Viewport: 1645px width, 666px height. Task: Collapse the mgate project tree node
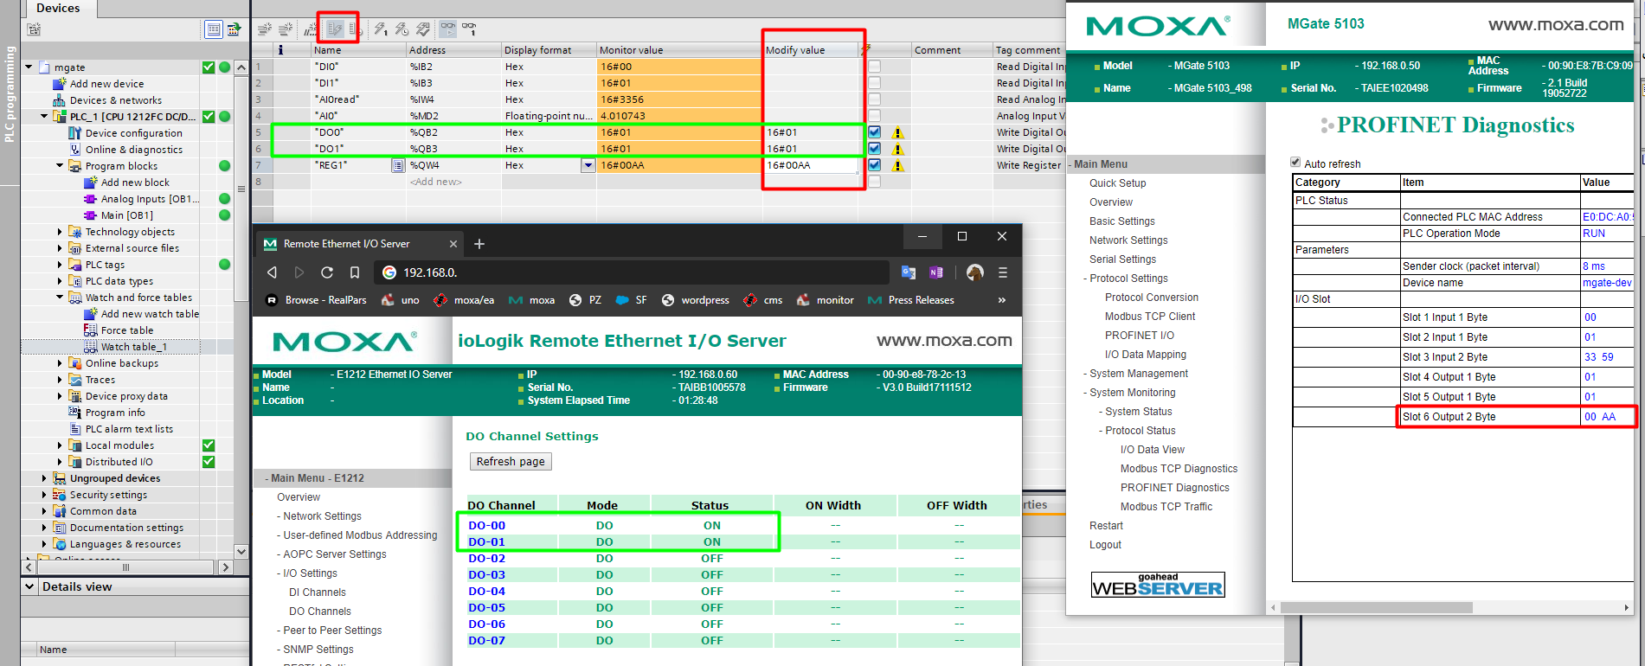(x=29, y=67)
